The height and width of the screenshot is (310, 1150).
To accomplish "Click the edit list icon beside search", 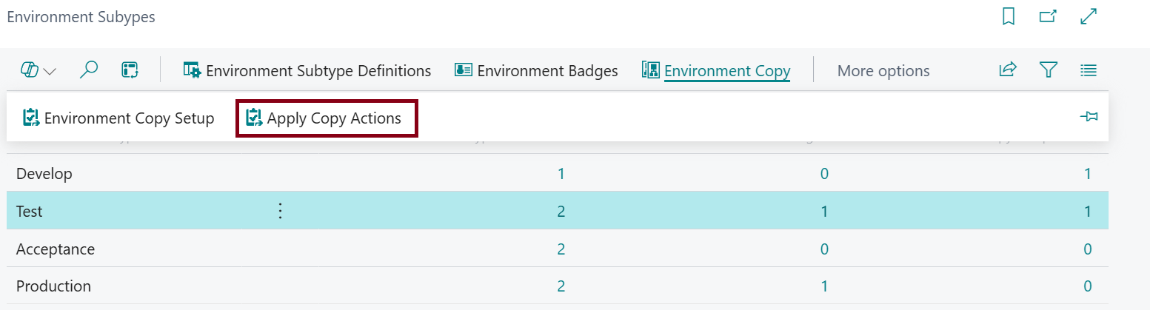I will click(130, 70).
